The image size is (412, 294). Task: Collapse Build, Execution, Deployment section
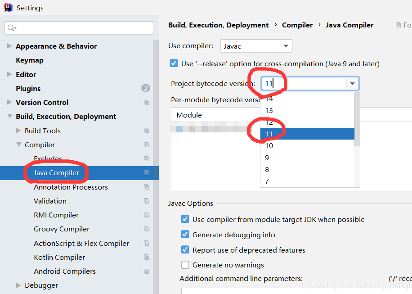10,116
